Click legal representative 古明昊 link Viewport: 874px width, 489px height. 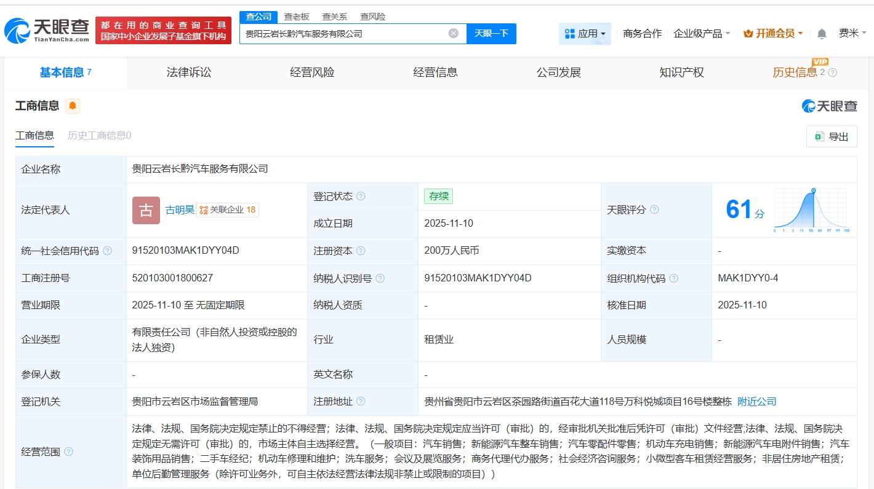(x=180, y=210)
